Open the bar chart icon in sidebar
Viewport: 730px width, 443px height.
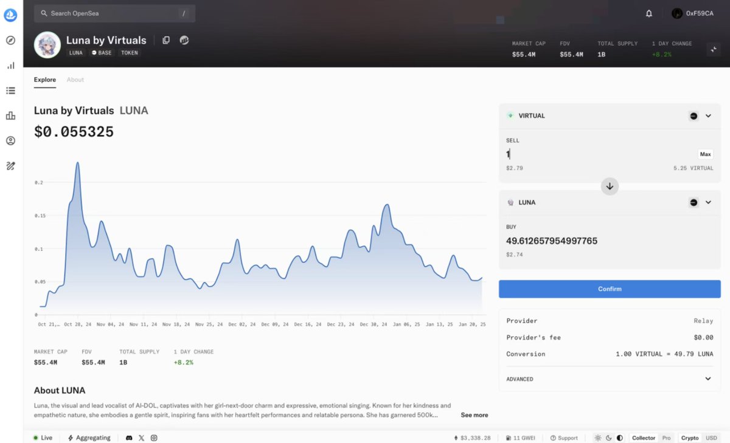tap(10, 115)
